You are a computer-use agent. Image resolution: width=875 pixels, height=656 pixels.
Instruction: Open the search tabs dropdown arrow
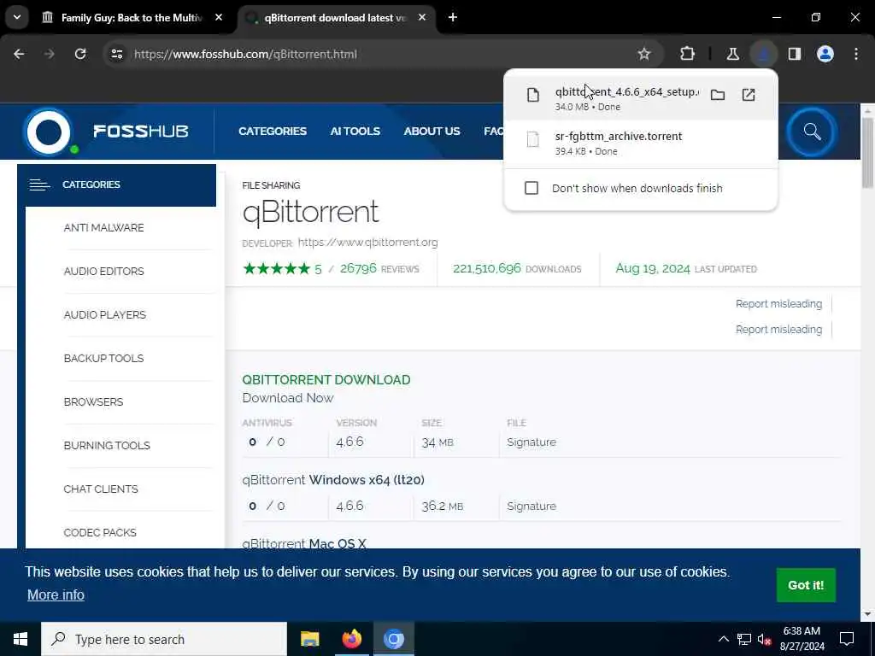pyautogui.click(x=17, y=17)
